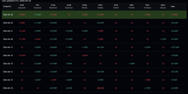Click the +64.90M total value
The image size is (188, 94).
point(174,88)
